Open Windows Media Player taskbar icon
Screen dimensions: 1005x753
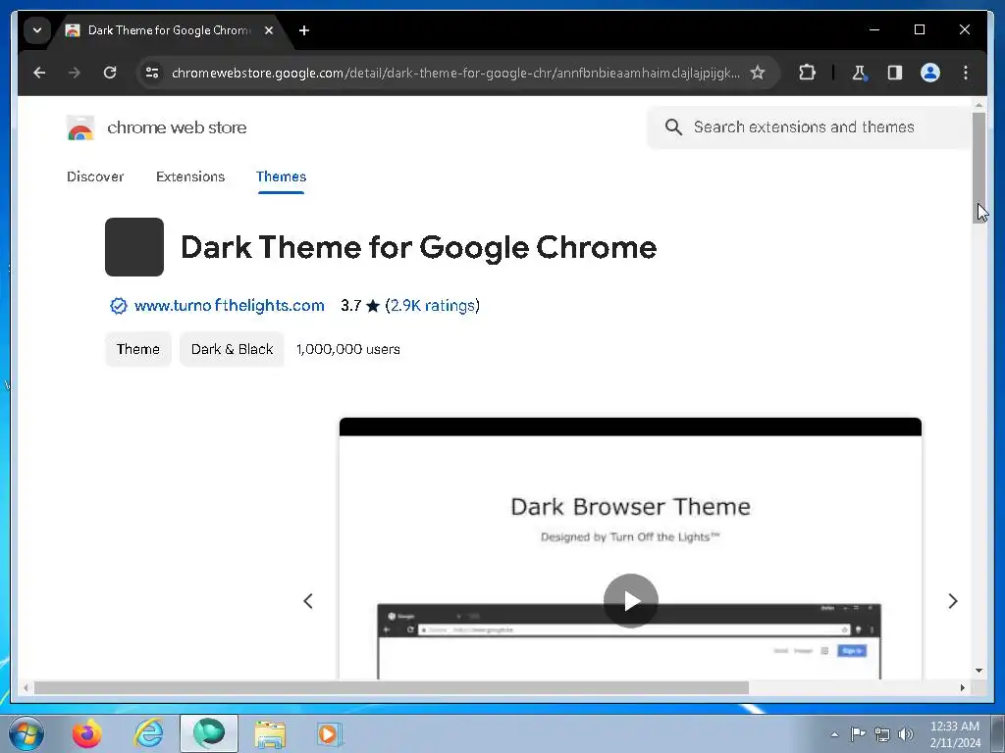coord(330,733)
